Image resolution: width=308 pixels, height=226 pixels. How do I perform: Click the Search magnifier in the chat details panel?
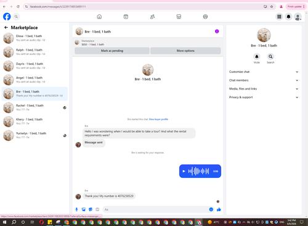(x=270, y=56)
